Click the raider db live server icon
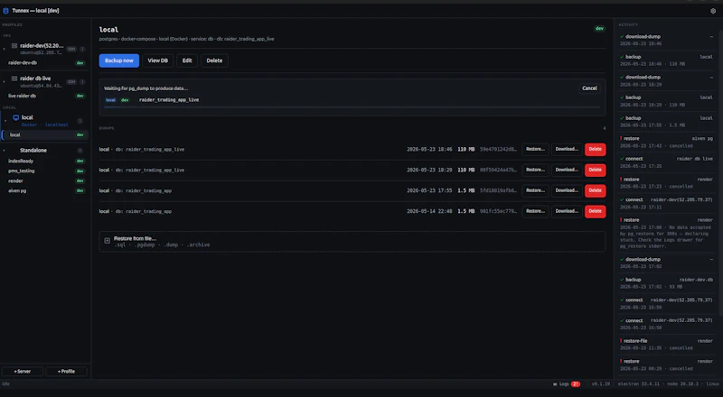 tap(14, 78)
